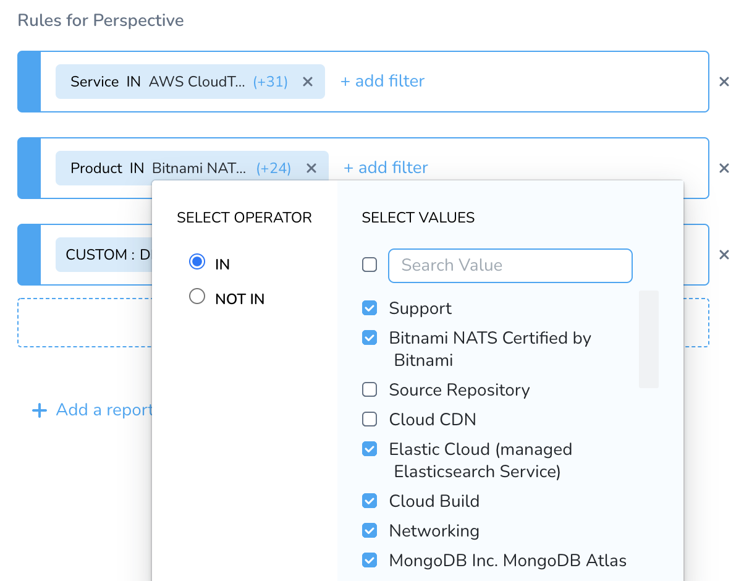Click the values list scrollbar thumb

click(x=649, y=339)
